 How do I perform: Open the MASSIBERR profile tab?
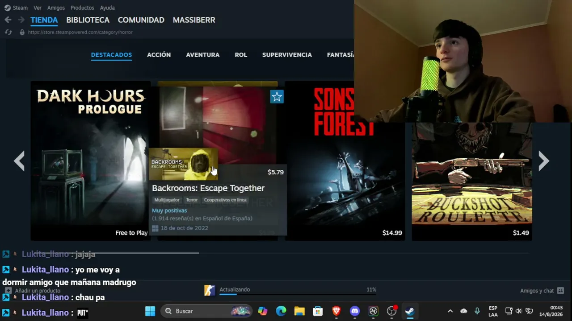pos(194,20)
